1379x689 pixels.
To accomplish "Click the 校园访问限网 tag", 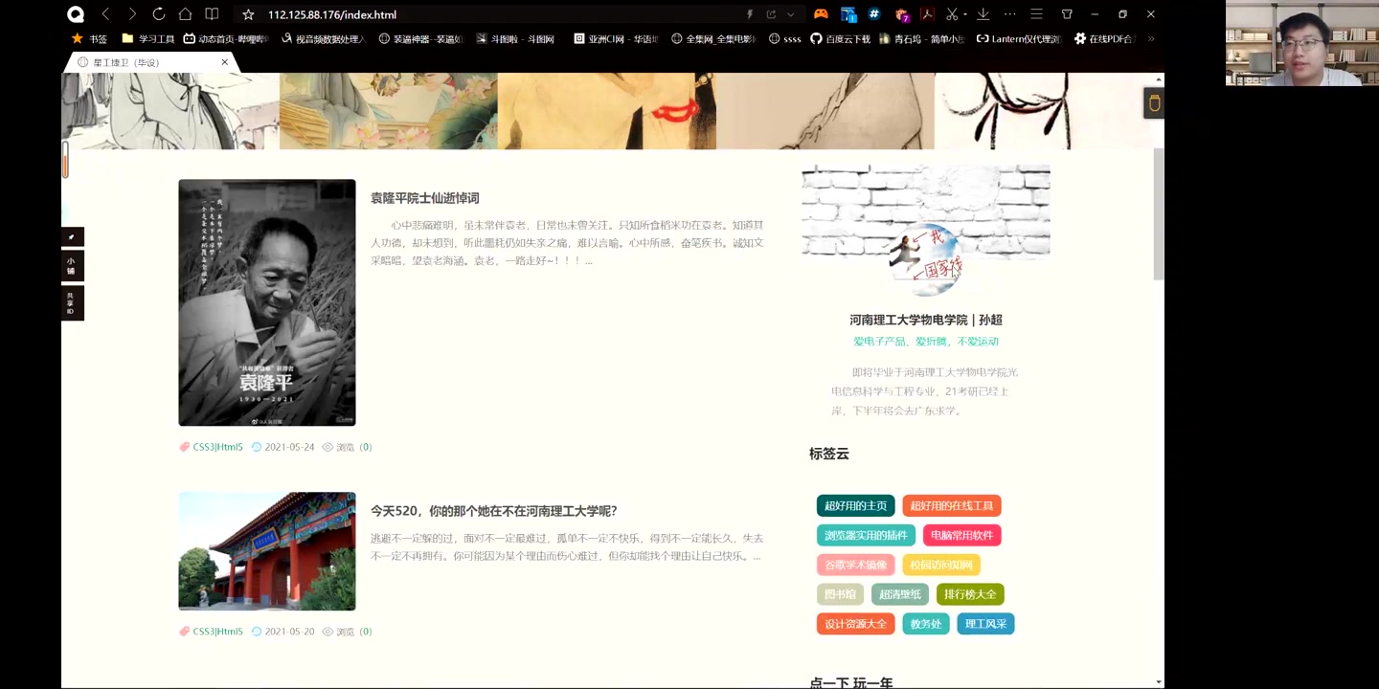I will tap(941, 565).
